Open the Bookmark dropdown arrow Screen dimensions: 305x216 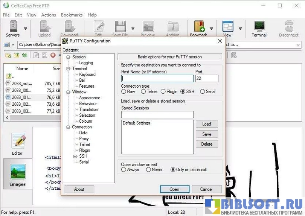click(211, 29)
